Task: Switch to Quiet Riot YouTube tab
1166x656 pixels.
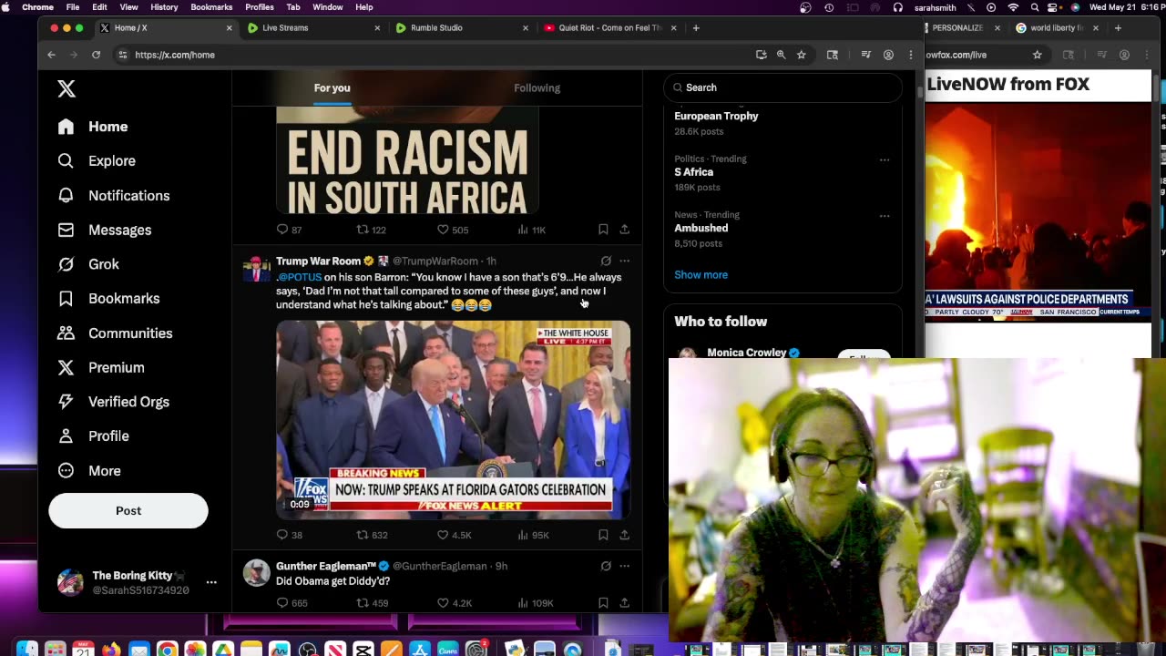Action: 609,28
